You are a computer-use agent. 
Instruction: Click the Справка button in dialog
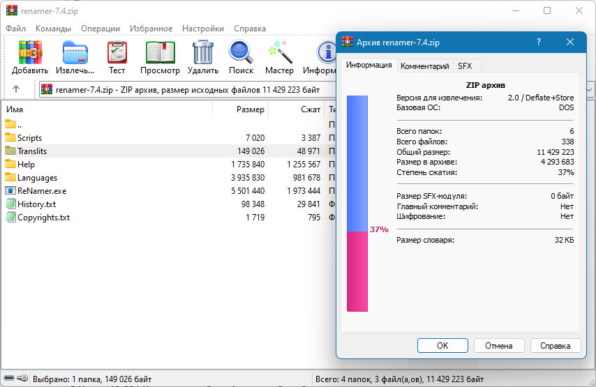[x=556, y=346]
